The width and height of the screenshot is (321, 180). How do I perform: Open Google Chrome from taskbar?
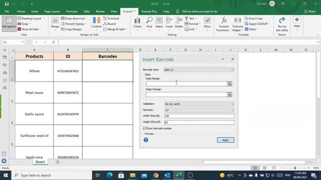point(156,175)
